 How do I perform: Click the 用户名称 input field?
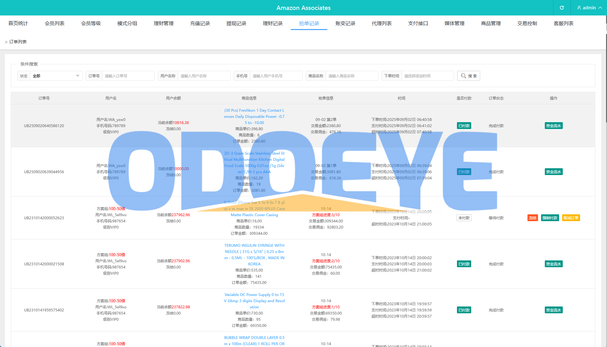tap(204, 76)
